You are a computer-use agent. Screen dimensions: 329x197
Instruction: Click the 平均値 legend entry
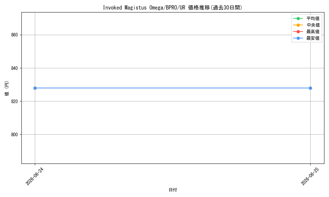[307, 18]
